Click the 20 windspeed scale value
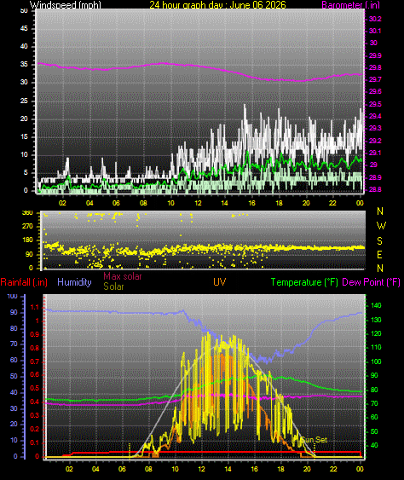The height and width of the screenshot is (480, 404). pos(24,119)
